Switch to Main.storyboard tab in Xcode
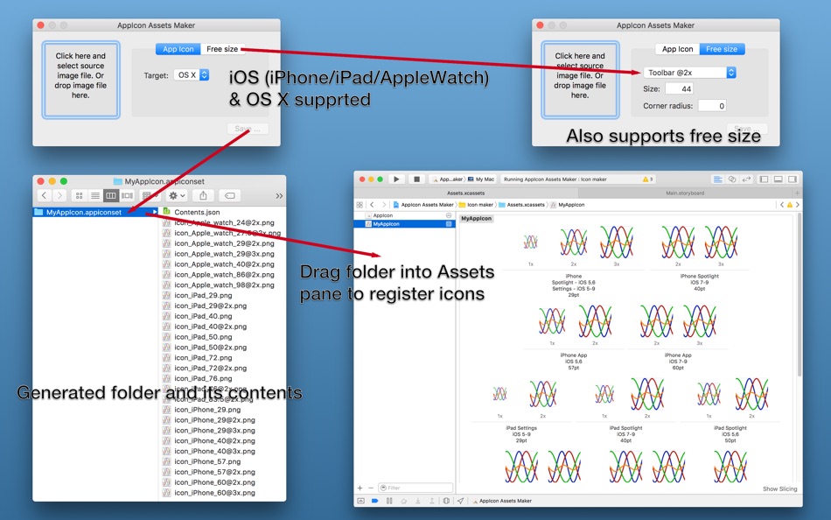This screenshot has height=520, width=831. point(685,193)
